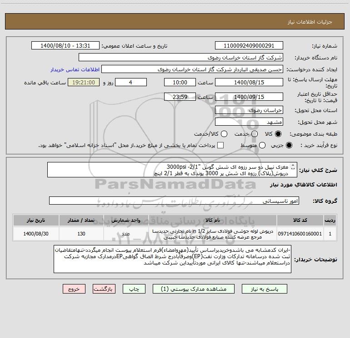Image resolution: width=350 pixels, height=338 pixels.
Task: Select the متوسط purchase type radio
Action: click(262, 145)
